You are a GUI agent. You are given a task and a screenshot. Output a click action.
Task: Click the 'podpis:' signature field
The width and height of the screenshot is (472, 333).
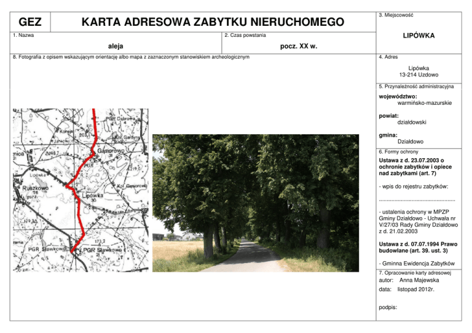click(x=389, y=310)
